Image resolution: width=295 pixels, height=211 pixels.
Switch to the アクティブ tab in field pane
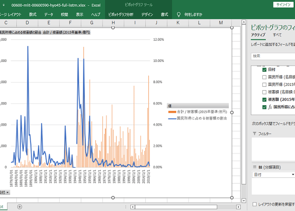tap(258, 35)
